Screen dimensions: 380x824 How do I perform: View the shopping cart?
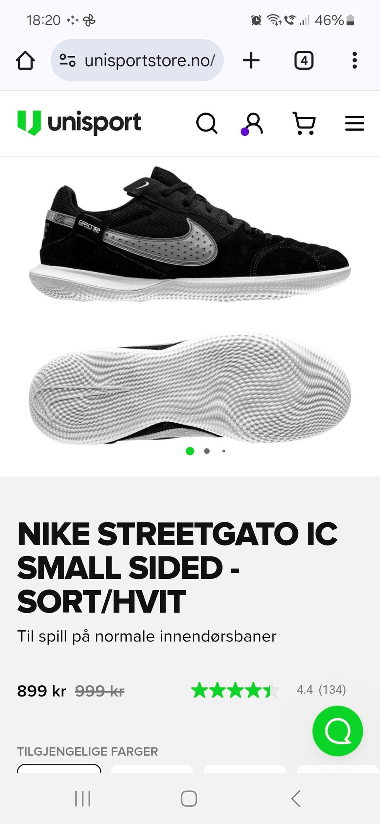pos(304,123)
